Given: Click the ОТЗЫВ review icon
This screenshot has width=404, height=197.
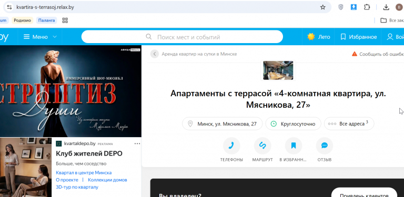Looking at the screenshot, I should [x=325, y=146].
